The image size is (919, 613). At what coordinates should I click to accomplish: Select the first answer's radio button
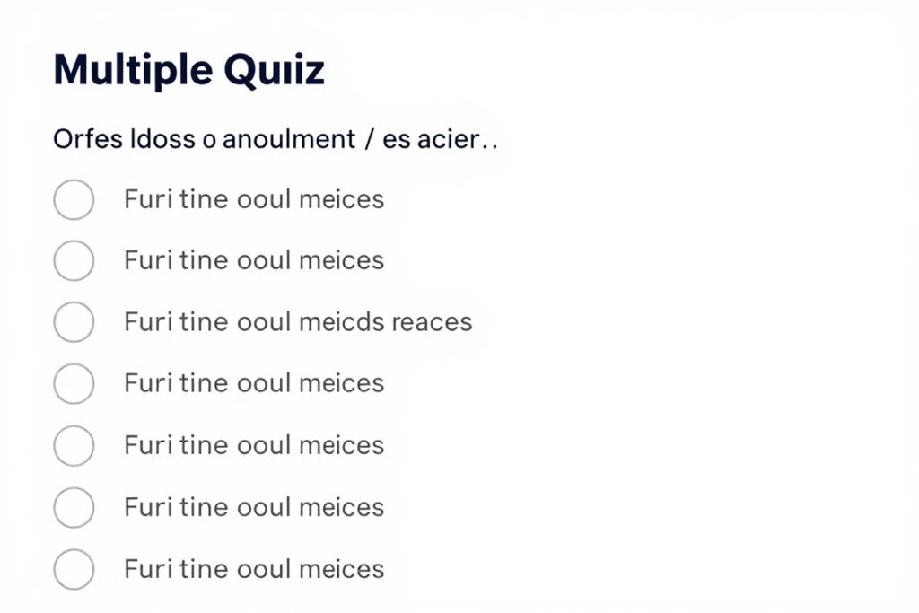pyautogui.click(x=74, y=199)
